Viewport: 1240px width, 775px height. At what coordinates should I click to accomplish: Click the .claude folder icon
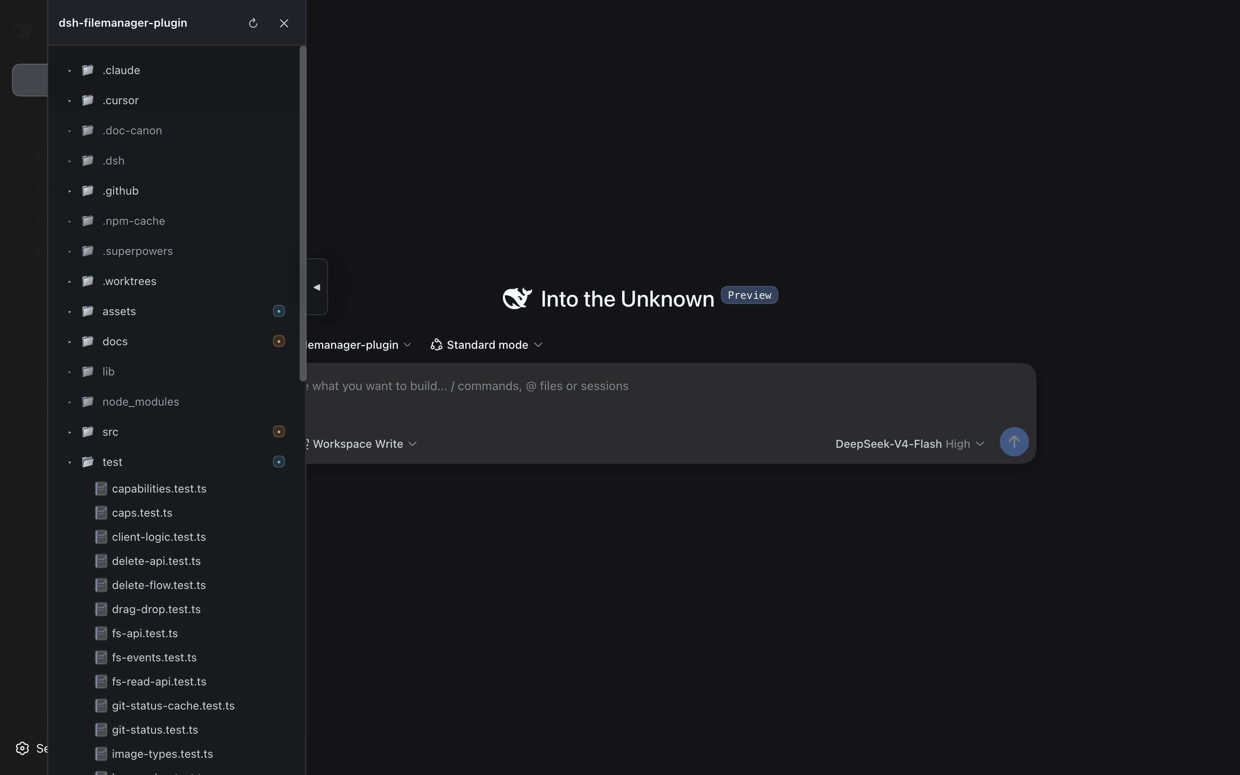[88, 70]
